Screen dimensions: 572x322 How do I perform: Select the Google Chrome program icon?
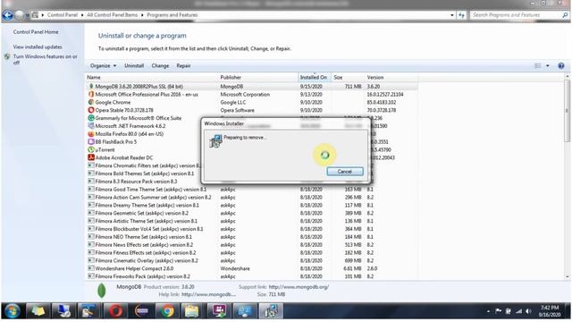point(91,102)
